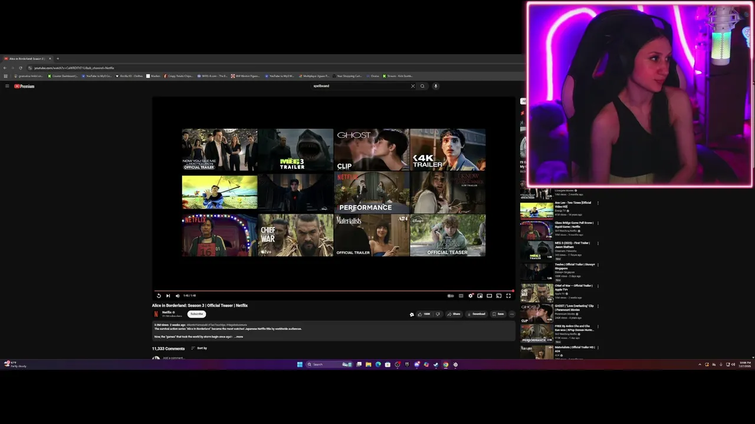Open the Netflix channel name link
Image resolution: width=755 pixels, height=424 pixels.
167,312
